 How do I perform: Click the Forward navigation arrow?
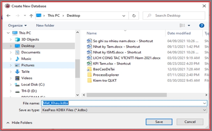(17, 16)
